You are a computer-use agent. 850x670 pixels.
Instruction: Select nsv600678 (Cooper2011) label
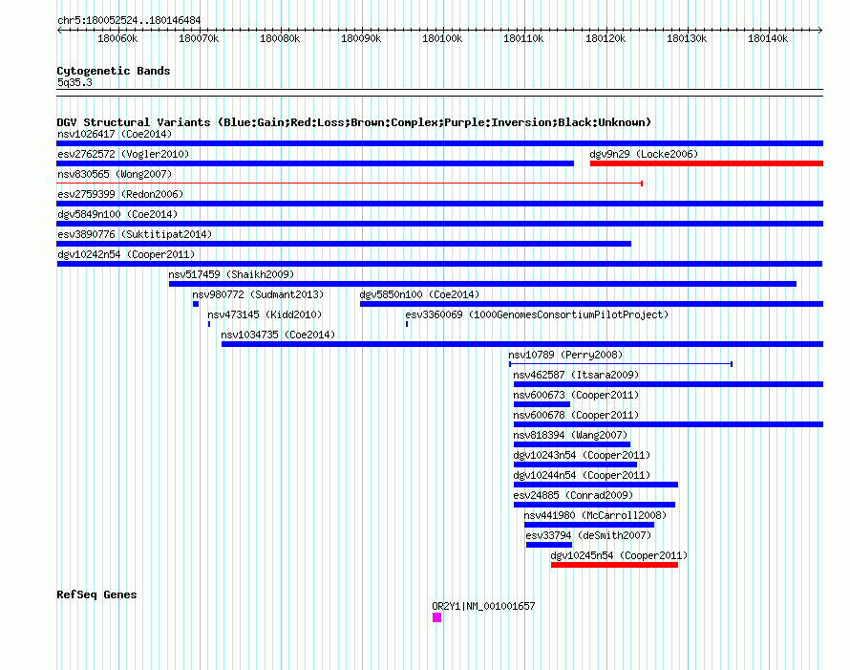pos(576,415)
